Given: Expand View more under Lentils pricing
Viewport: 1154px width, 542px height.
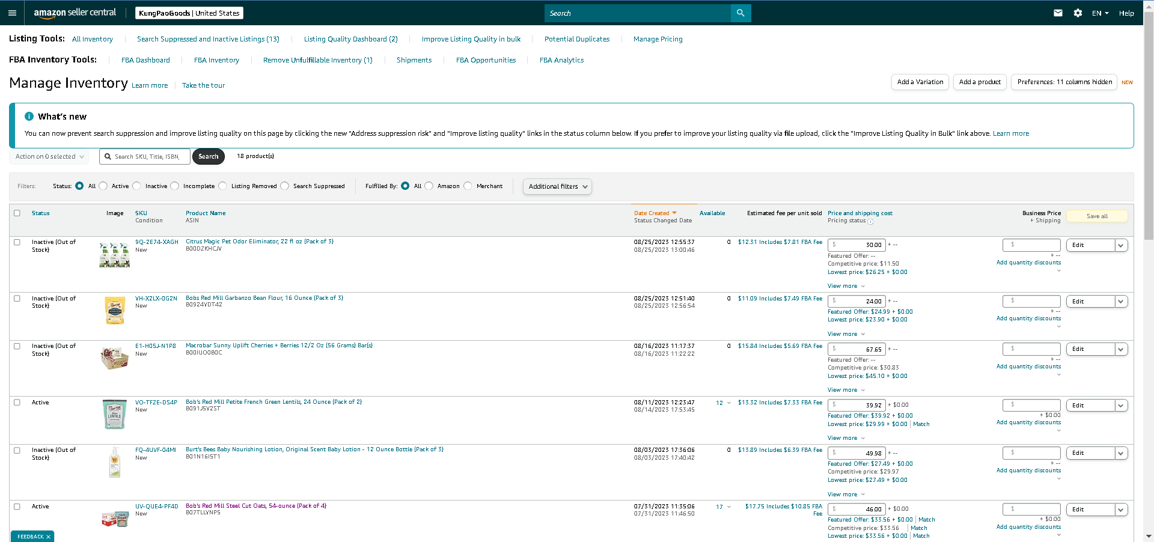Looking at the screenshot, I should click(846, 438).
